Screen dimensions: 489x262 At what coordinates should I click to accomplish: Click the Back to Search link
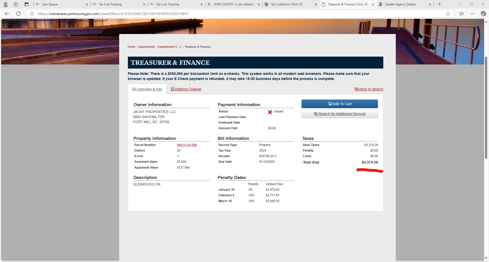[369, 89]
